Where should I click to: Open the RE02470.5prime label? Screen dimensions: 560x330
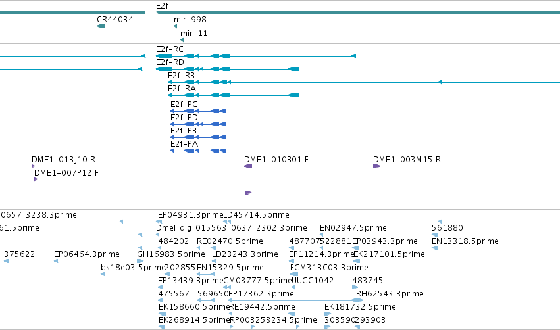tap(230, 241)
